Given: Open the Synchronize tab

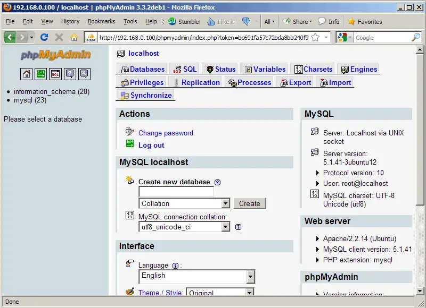Looking at the screenshot, I should tap(146, 96).
